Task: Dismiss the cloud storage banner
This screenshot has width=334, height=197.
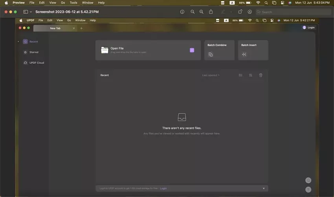Action: [264, 188]
